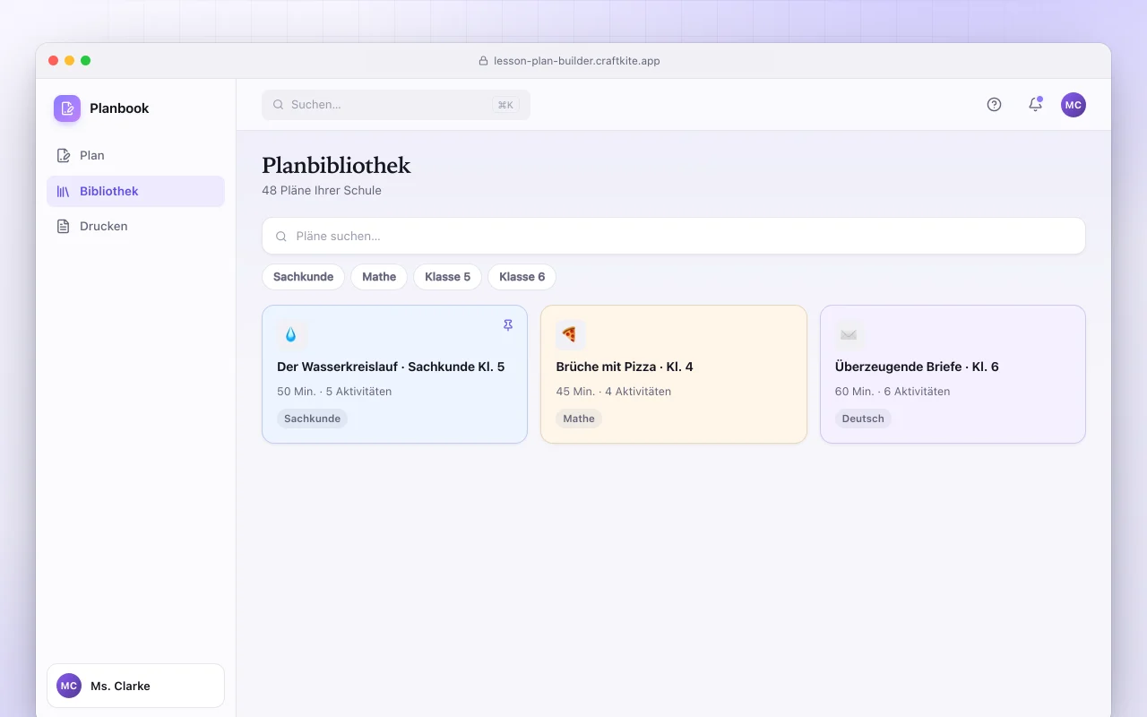Screen dimensions: 1147x717
Task: Select Bibliothek in the sidebar
Action: pyautogui.click(x=135, y=191)
